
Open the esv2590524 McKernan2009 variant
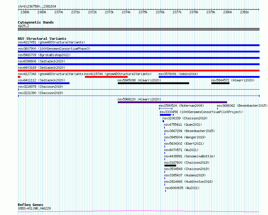click(x=181, y=106)
